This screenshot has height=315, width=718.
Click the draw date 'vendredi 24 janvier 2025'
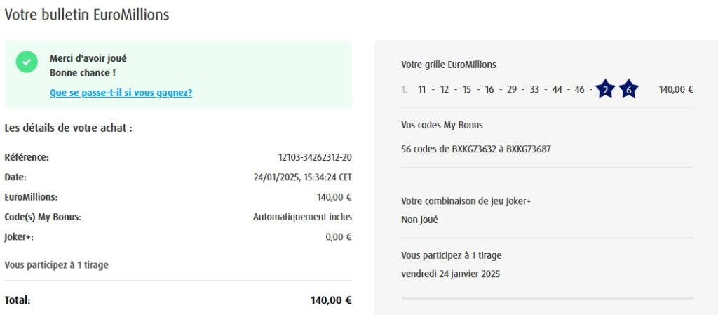[450, 274]
